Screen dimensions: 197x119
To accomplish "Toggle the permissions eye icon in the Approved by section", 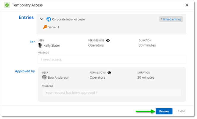I will point(109,72).
